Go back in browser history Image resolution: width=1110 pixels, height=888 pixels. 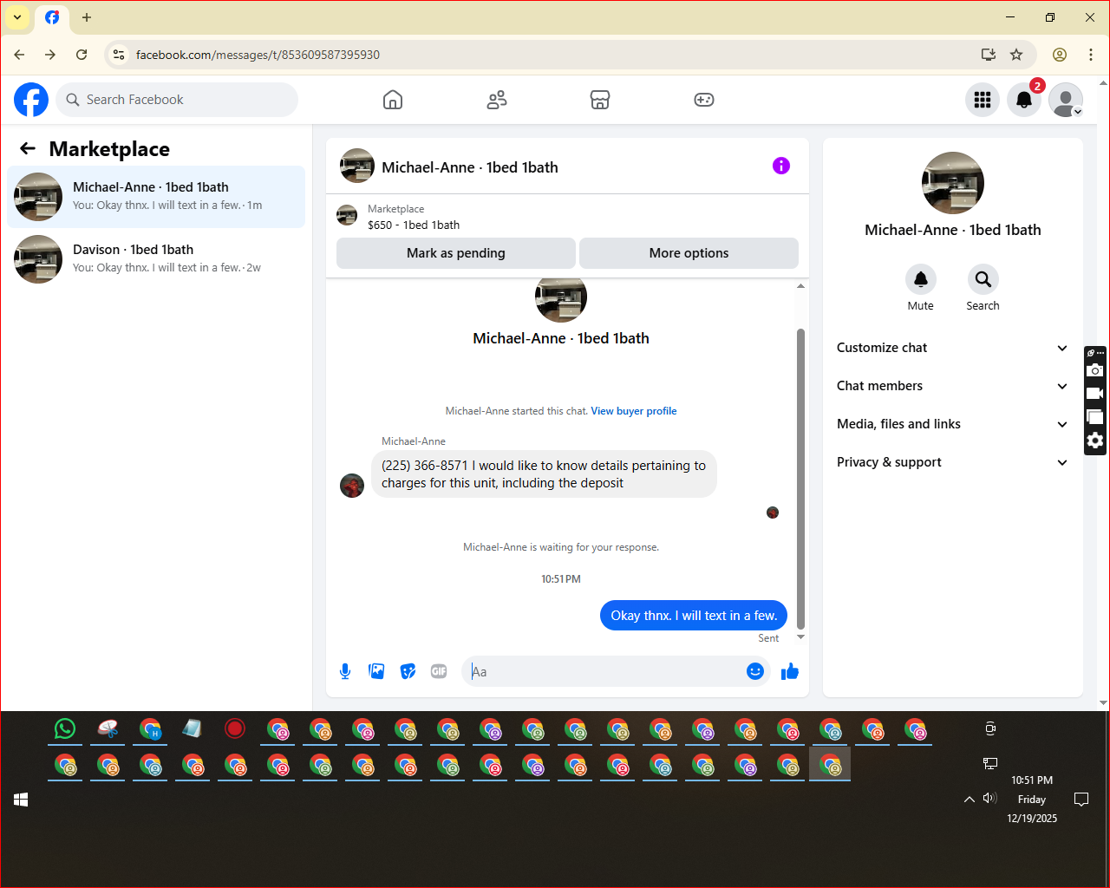coord(19,55)
